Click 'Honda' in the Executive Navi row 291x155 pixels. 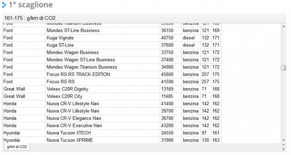[x=24, y=126]
